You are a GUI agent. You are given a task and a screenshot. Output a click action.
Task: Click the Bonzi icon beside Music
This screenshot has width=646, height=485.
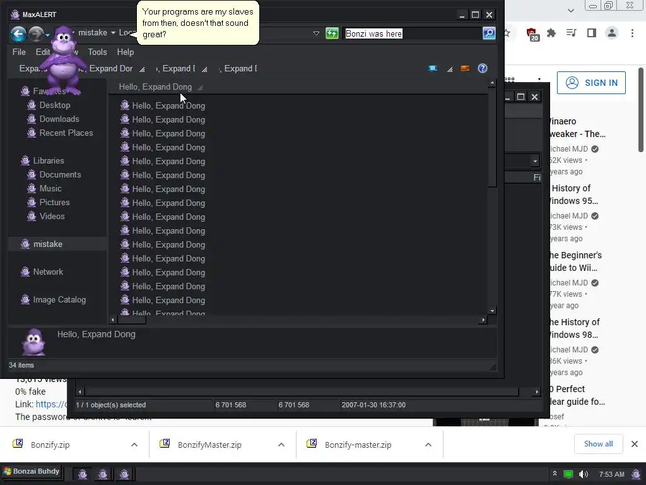(32, 188)
